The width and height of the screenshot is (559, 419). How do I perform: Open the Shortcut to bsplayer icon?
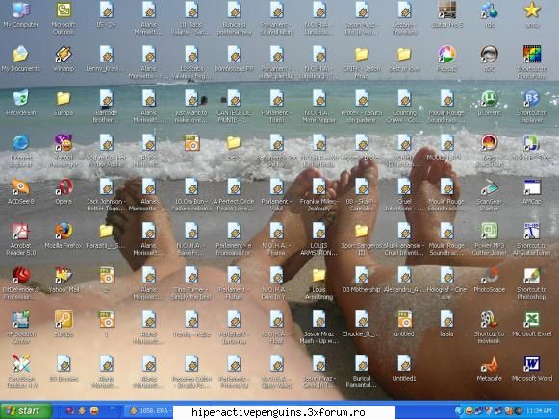click(x=532, y=107)
